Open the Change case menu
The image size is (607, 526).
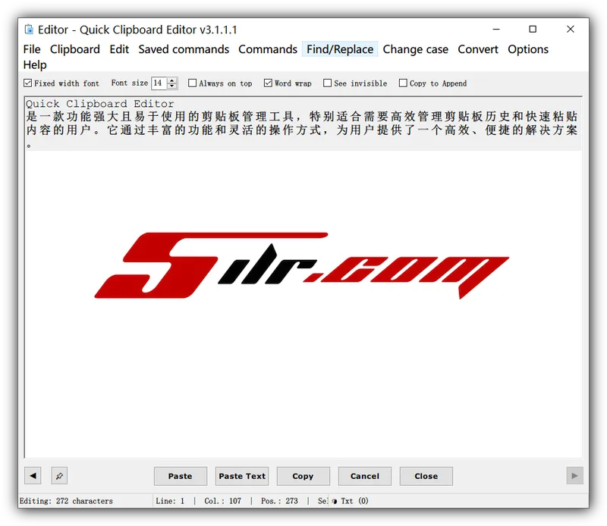click(x=415, y=49)
